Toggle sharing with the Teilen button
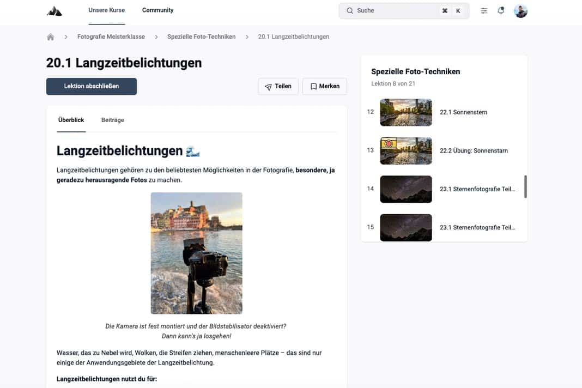This screenshot has width=582, height=388. pyautogui.click(x=278, y=86)
